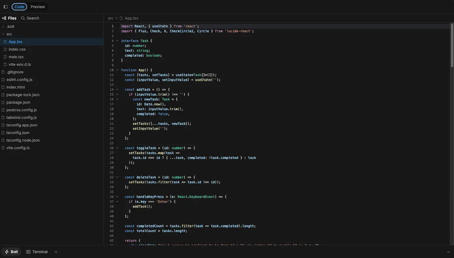Collapse bottom panel with chevron icon

pyautogui.click(x=448, y=252)
